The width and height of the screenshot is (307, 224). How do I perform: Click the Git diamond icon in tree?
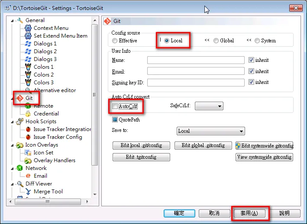(x=20, y=98)
